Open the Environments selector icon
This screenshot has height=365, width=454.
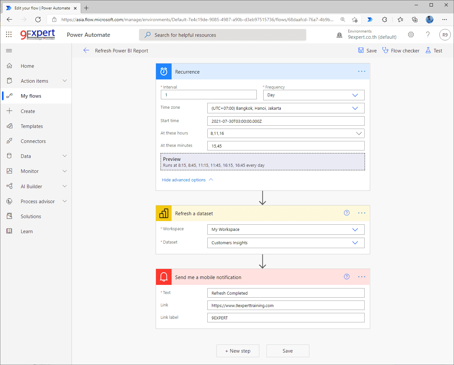339,35
